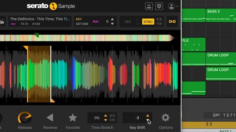Image resolution: width=236 pixels, height=132 pixels.
Task: Click the 72.72 BPM text under title
Action: [24, 24]
